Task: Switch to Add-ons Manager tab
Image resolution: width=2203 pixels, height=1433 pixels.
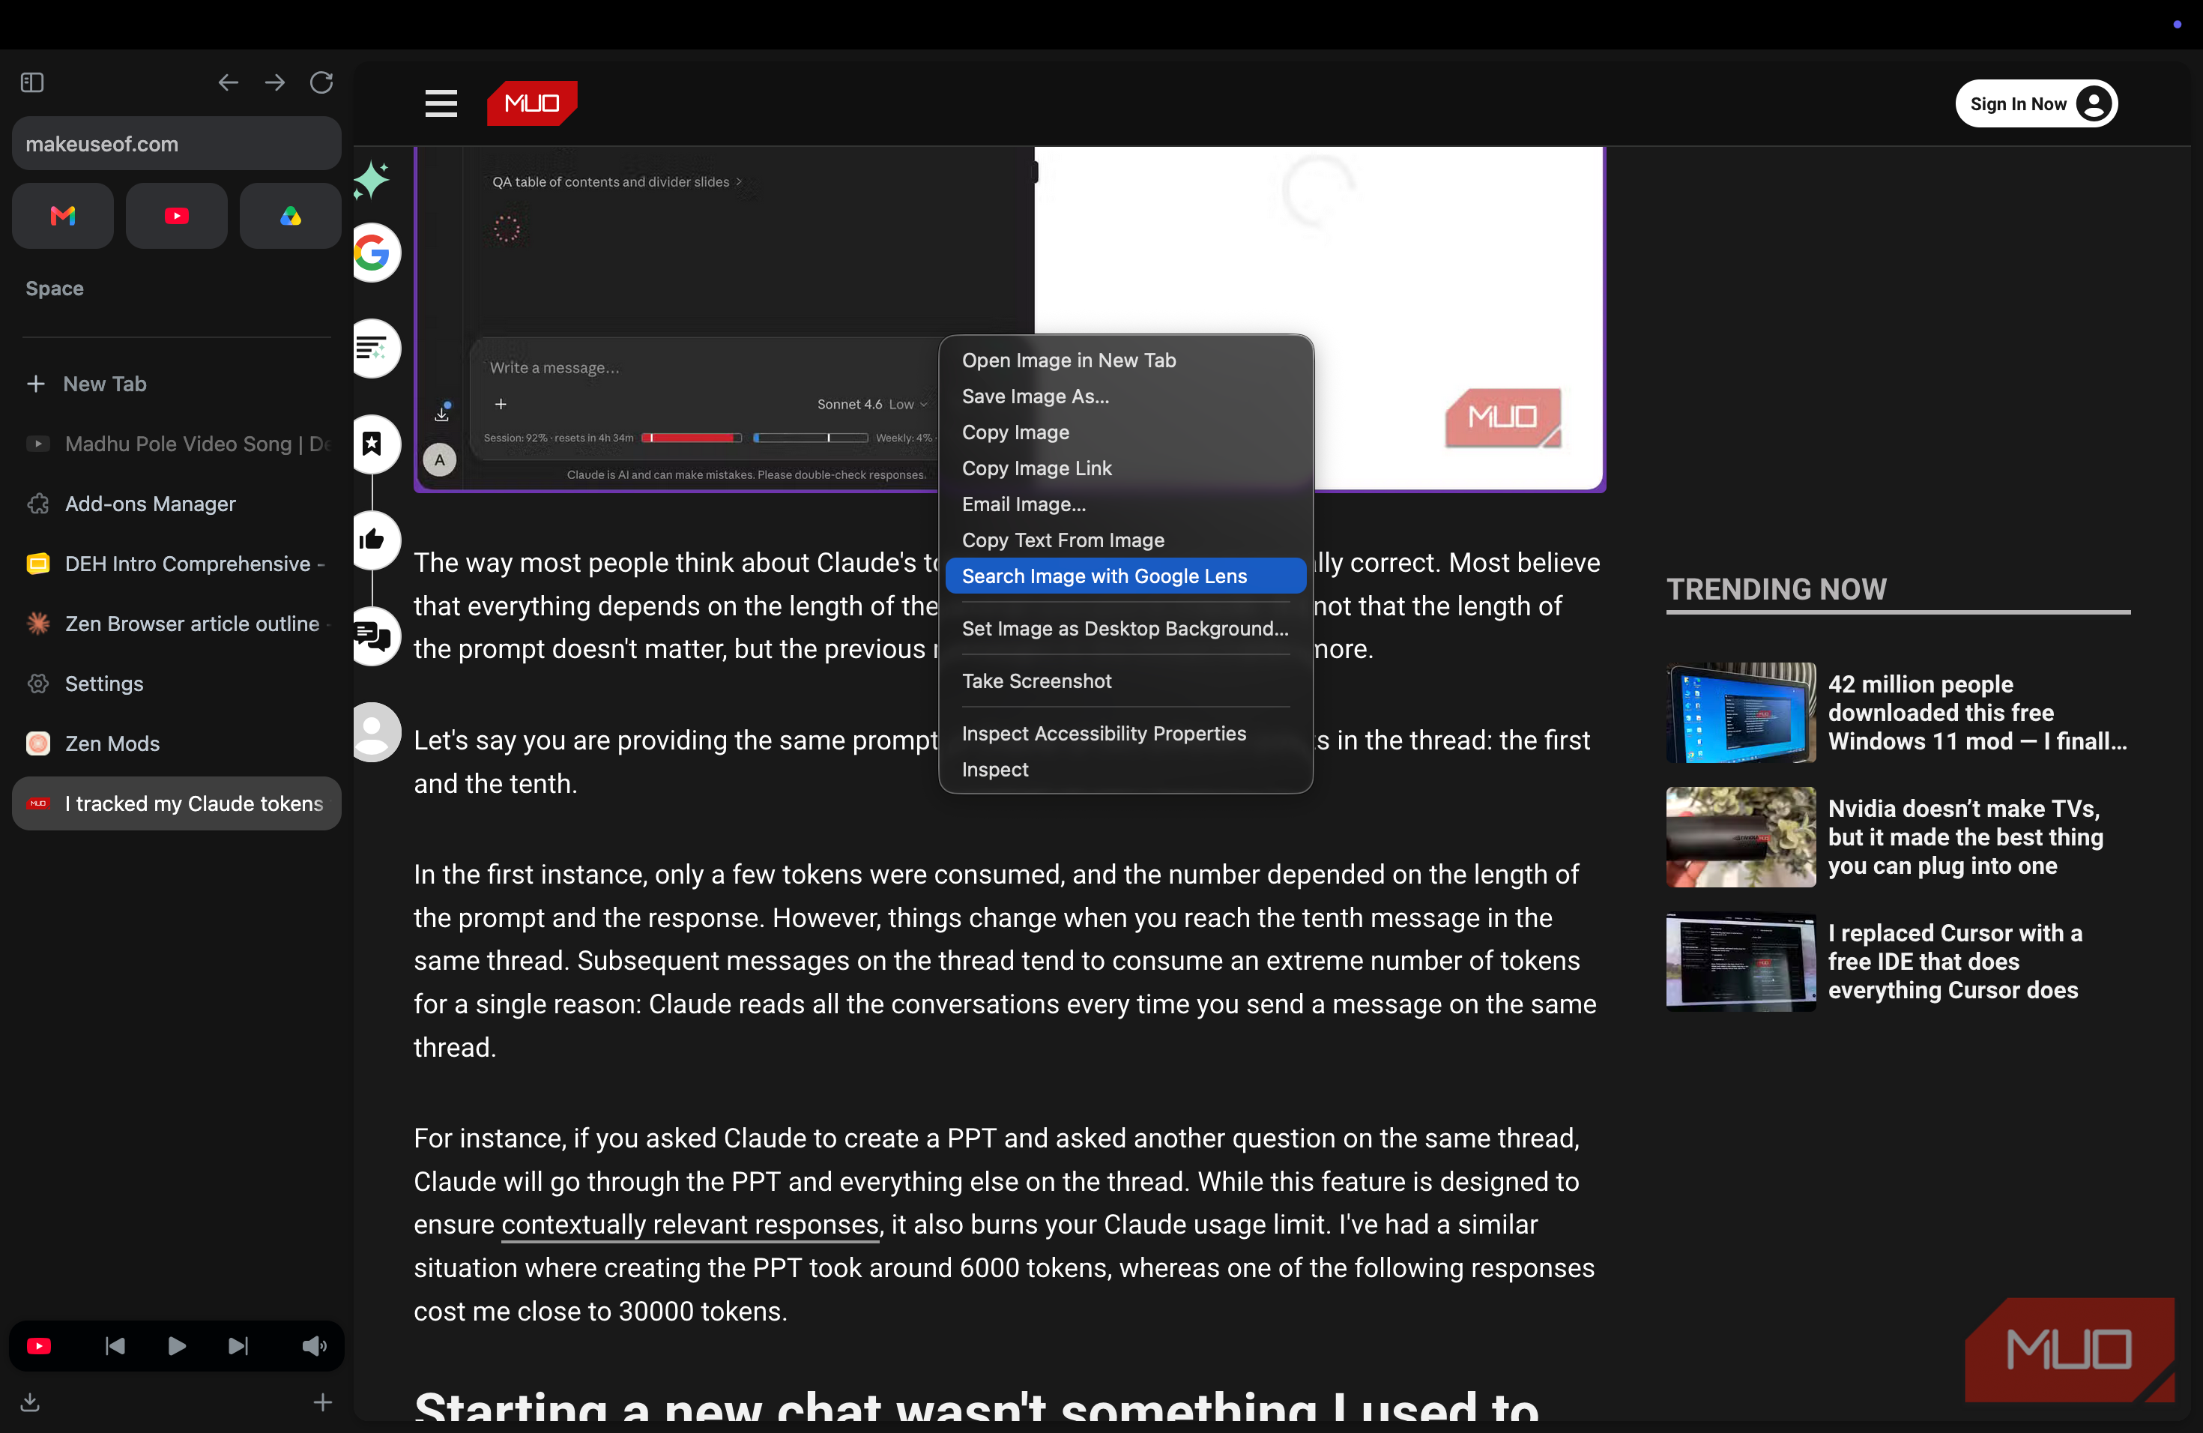Action: (x=177, y=504)
